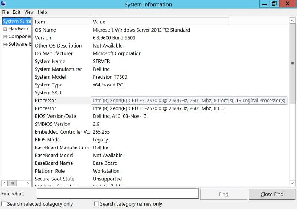Select the Hardware tree item label
Screen dimensions: 297x209
(x=19, y=29)
